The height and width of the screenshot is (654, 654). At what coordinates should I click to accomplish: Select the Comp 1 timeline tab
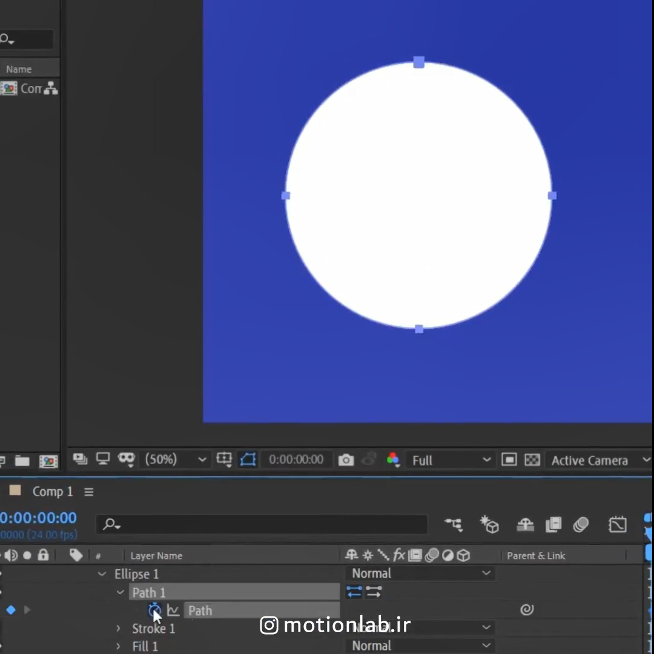(52, 492)
